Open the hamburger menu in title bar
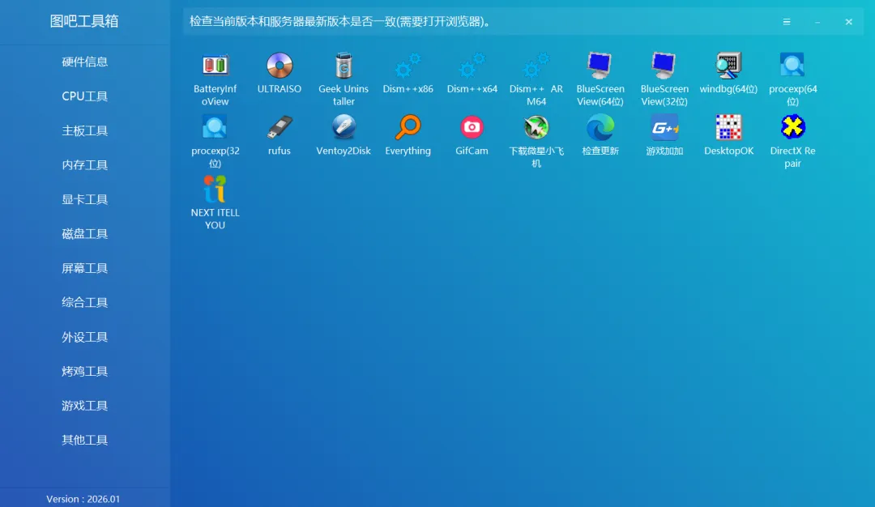 [x=786, y=22]
